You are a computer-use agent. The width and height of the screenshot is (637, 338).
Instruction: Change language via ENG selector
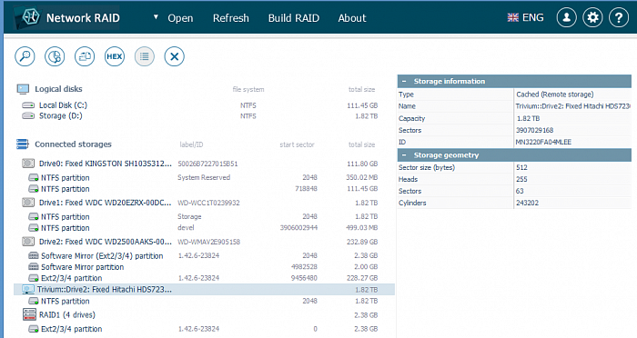(525, 17)
